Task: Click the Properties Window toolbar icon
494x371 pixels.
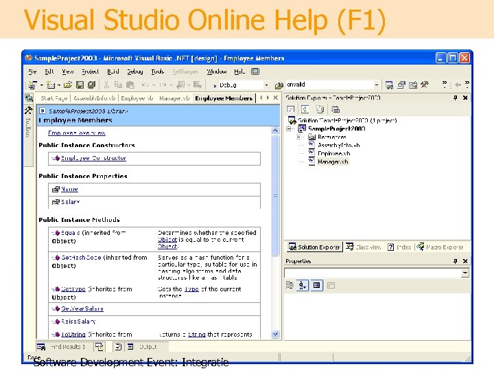Action: point(401,85)
